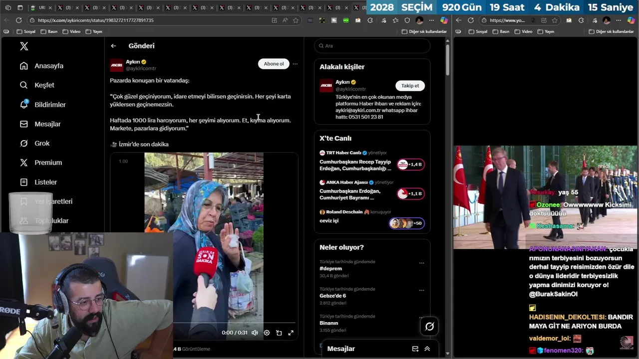The width and height of the screenshot is (639, 359).
Task: Expand the Mesajlar drawer
Action: pyautogui.click(x=427, y=349)
